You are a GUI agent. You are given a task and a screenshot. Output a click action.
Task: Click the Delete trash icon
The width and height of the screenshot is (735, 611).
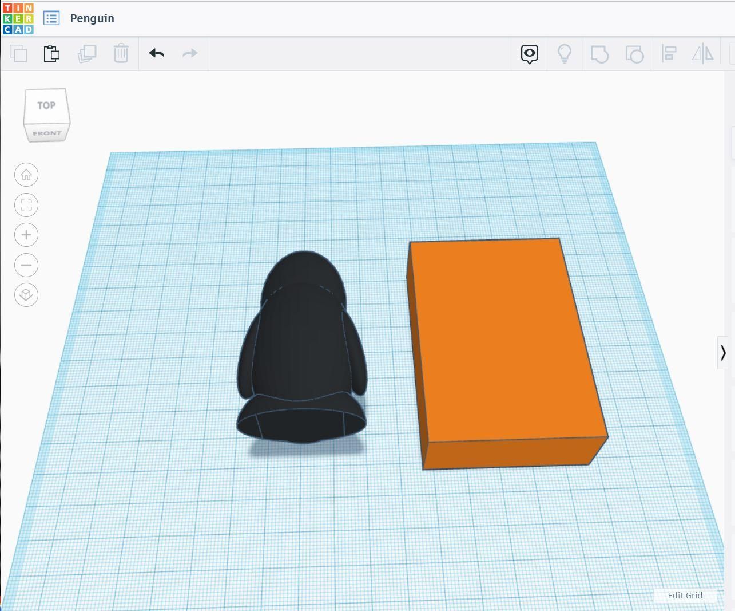[121, 53]
